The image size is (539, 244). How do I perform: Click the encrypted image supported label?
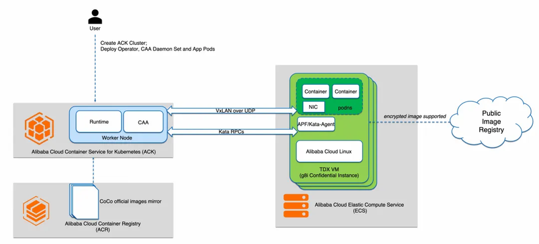[415, 116]
